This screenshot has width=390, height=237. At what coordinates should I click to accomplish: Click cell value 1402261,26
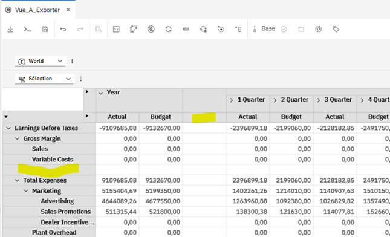250,191
